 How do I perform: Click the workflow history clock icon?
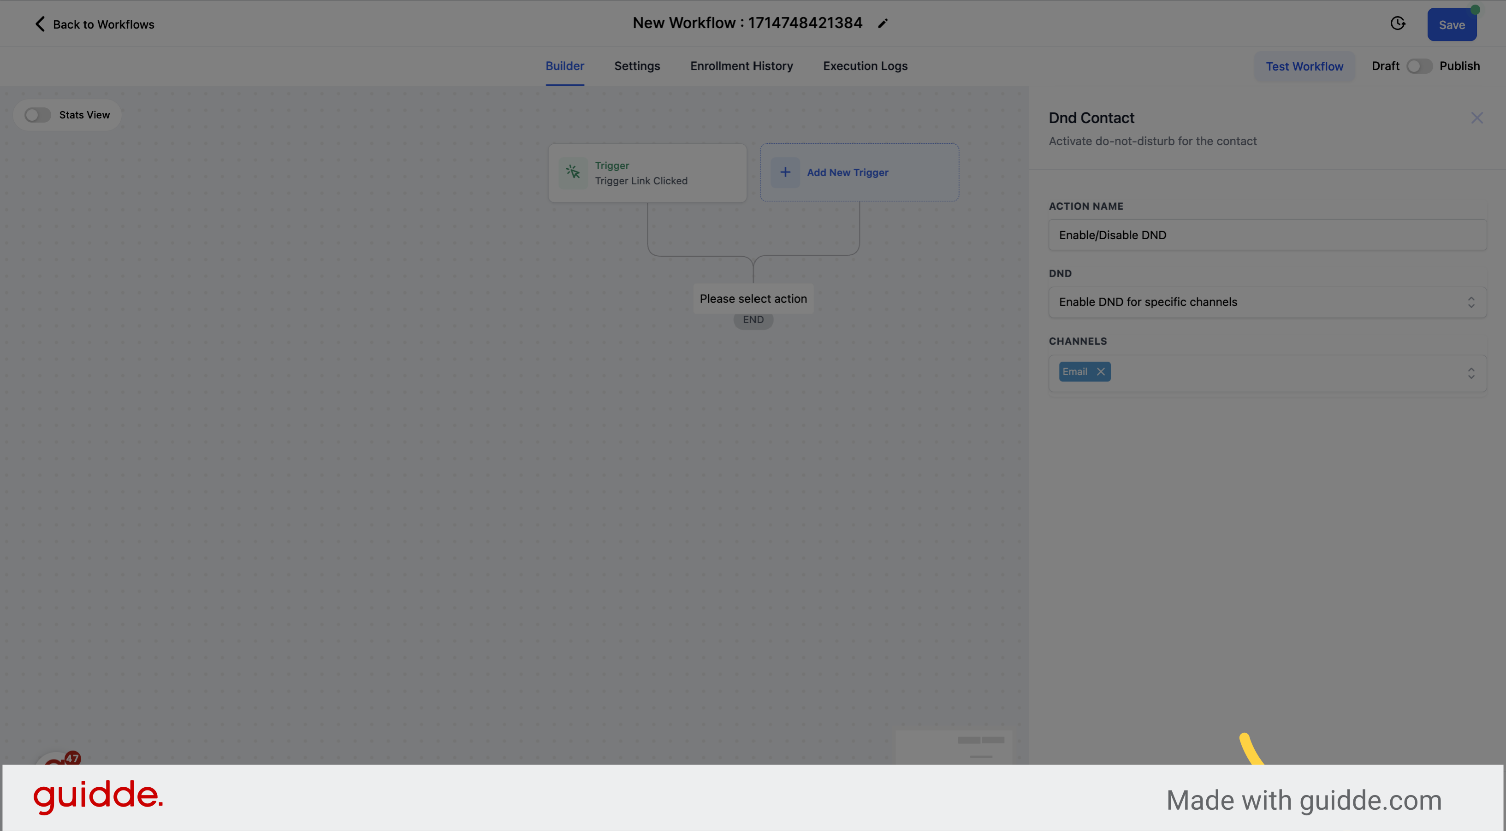(1398, 23)
